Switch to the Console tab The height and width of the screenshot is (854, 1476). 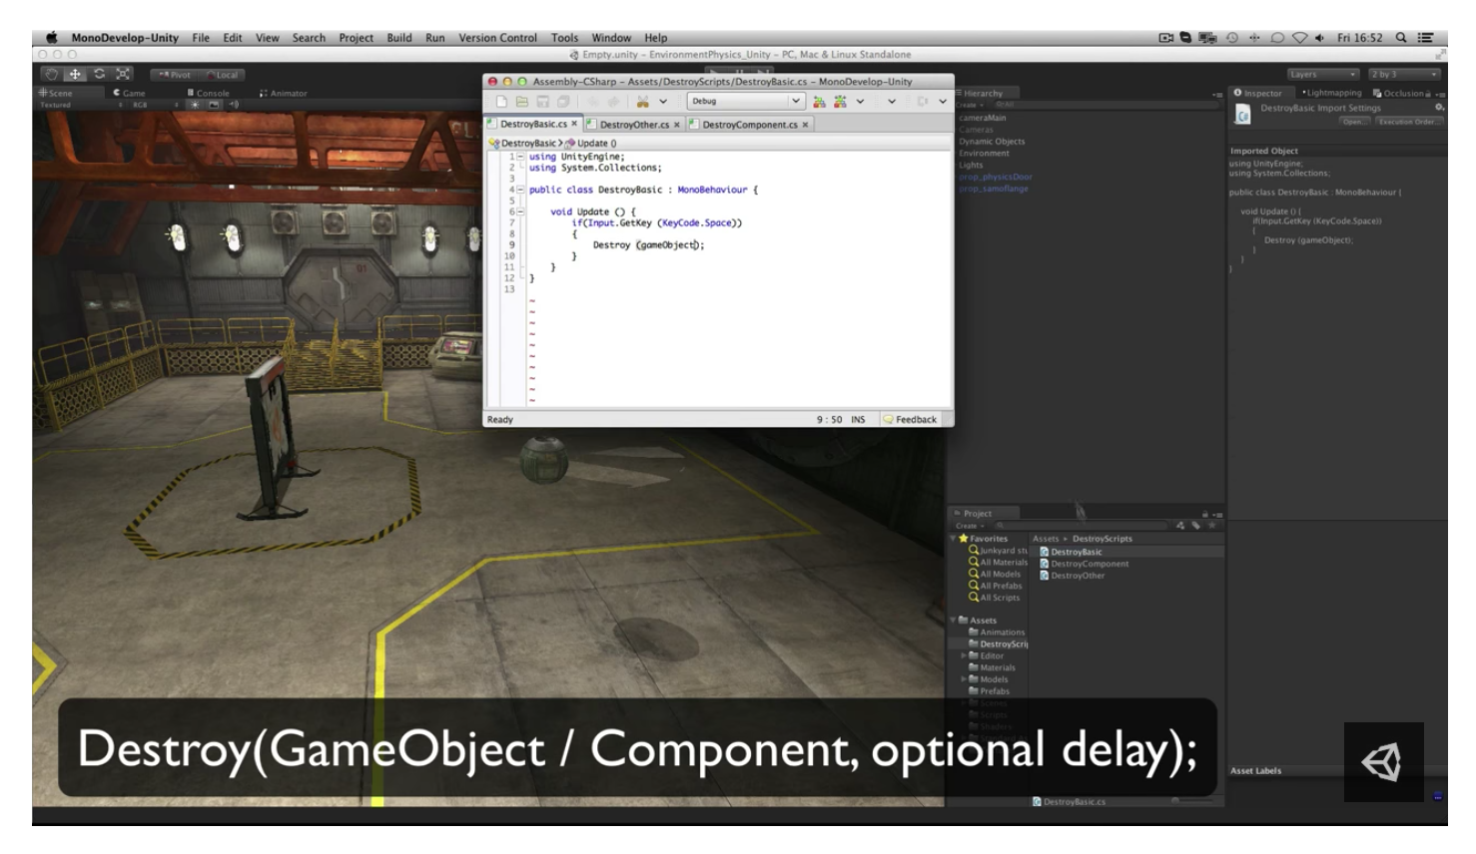[209, 93]
